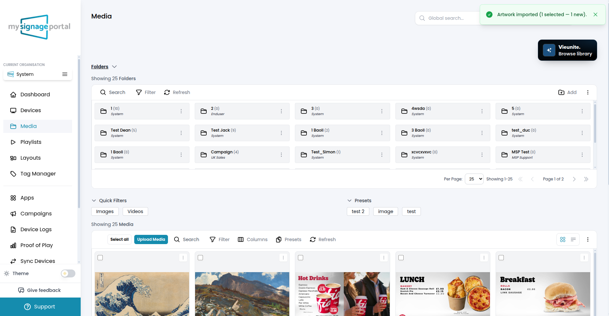Open the Per Page dropdown
The height and width of the screenshot is (316, 609).
pos(474,179)
